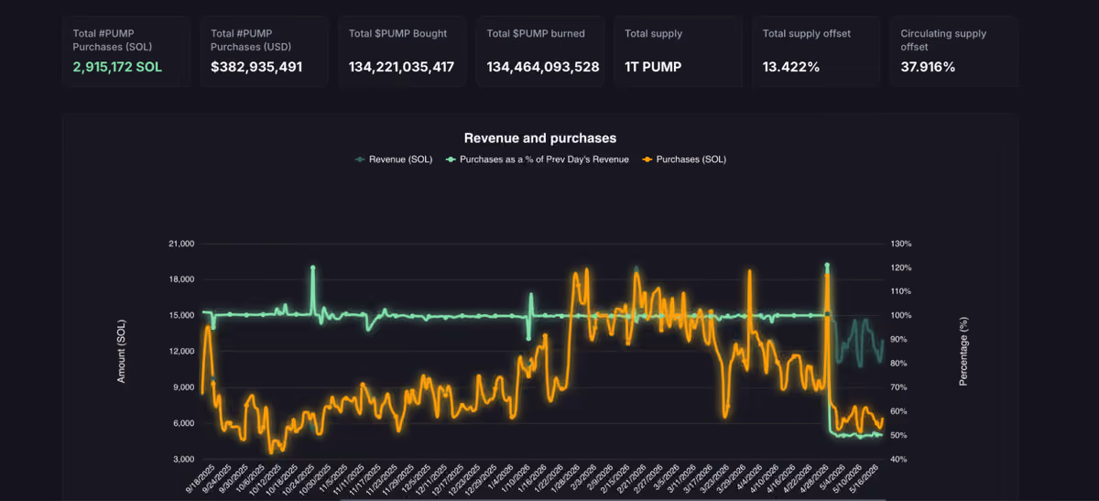Click the 90% right axis tick

899,340
